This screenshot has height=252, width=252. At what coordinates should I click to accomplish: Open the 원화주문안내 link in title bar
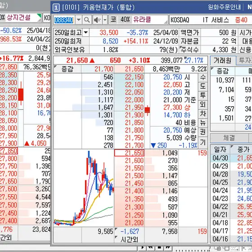[225, 7]
